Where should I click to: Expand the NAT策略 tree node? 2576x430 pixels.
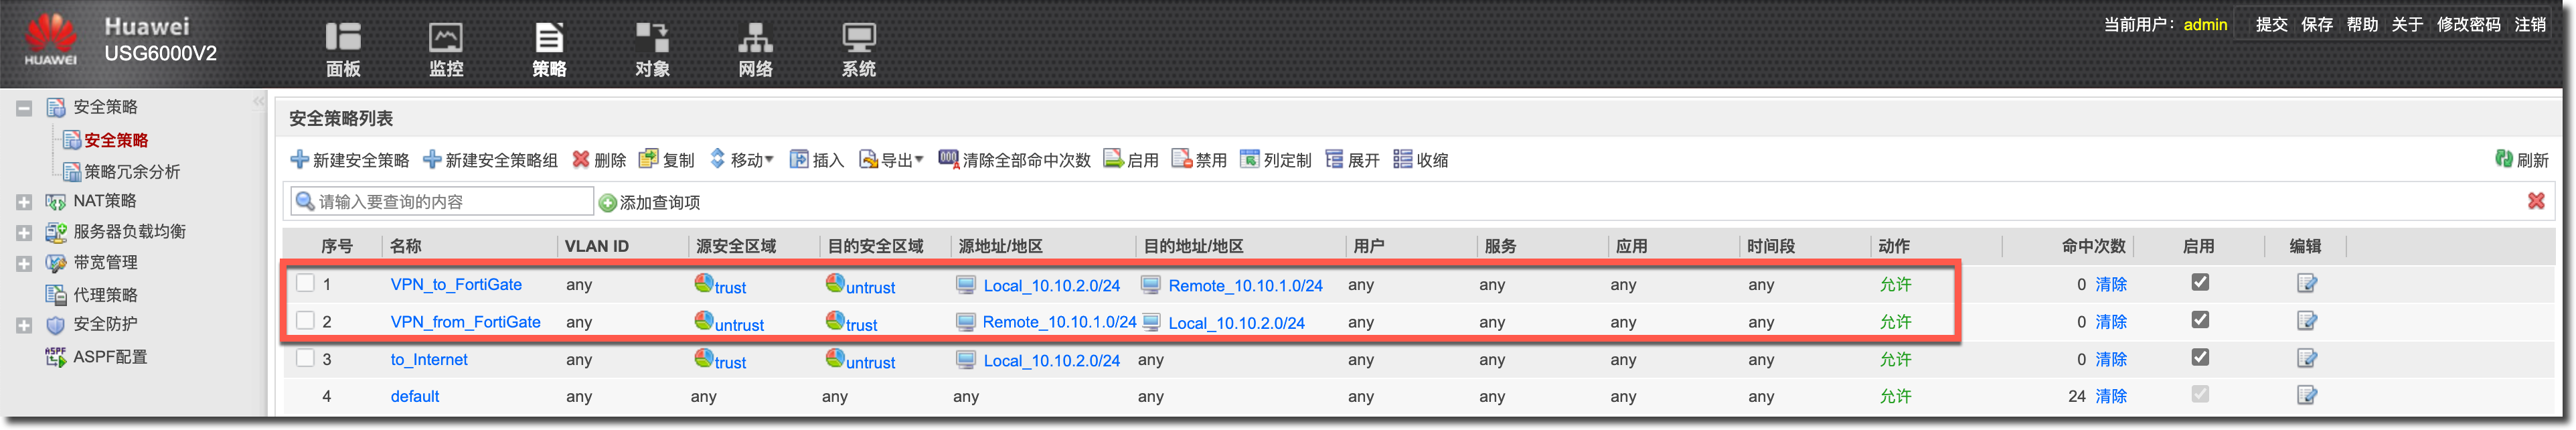[24, 202]
